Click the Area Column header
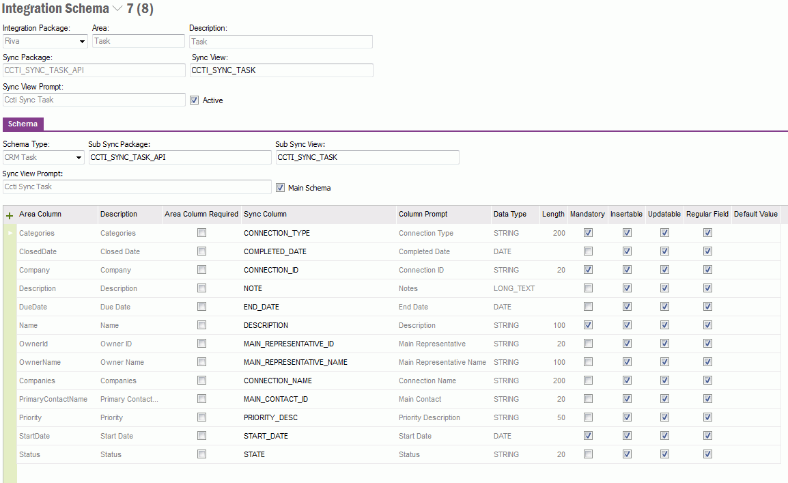The width and height of the screenshot is (788, 483). pyautogui.click(x=40, y=215)
